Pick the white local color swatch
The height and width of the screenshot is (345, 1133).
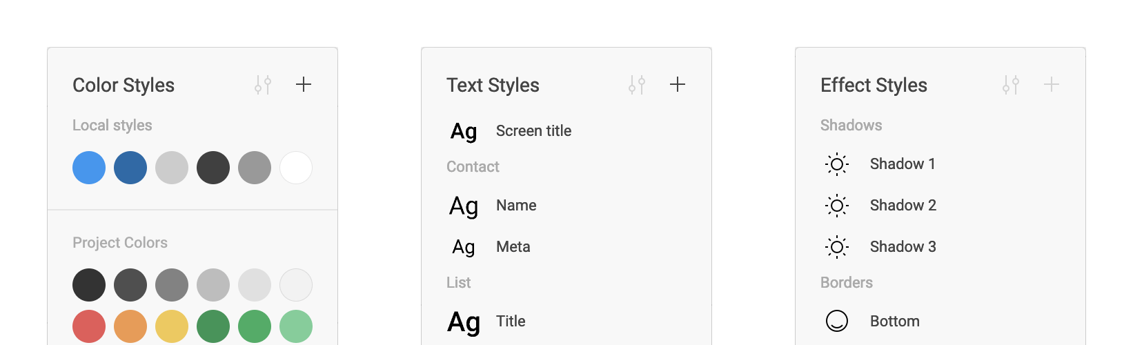tap(296, 168)
